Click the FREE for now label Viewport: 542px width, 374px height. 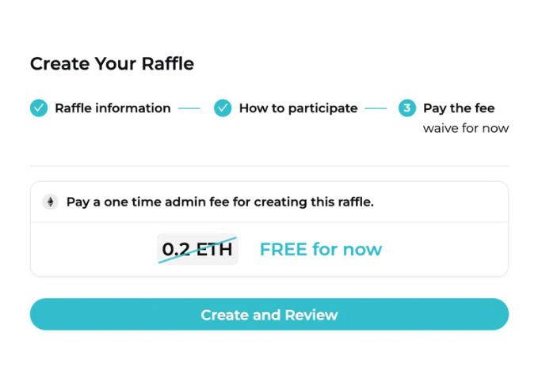321,249
